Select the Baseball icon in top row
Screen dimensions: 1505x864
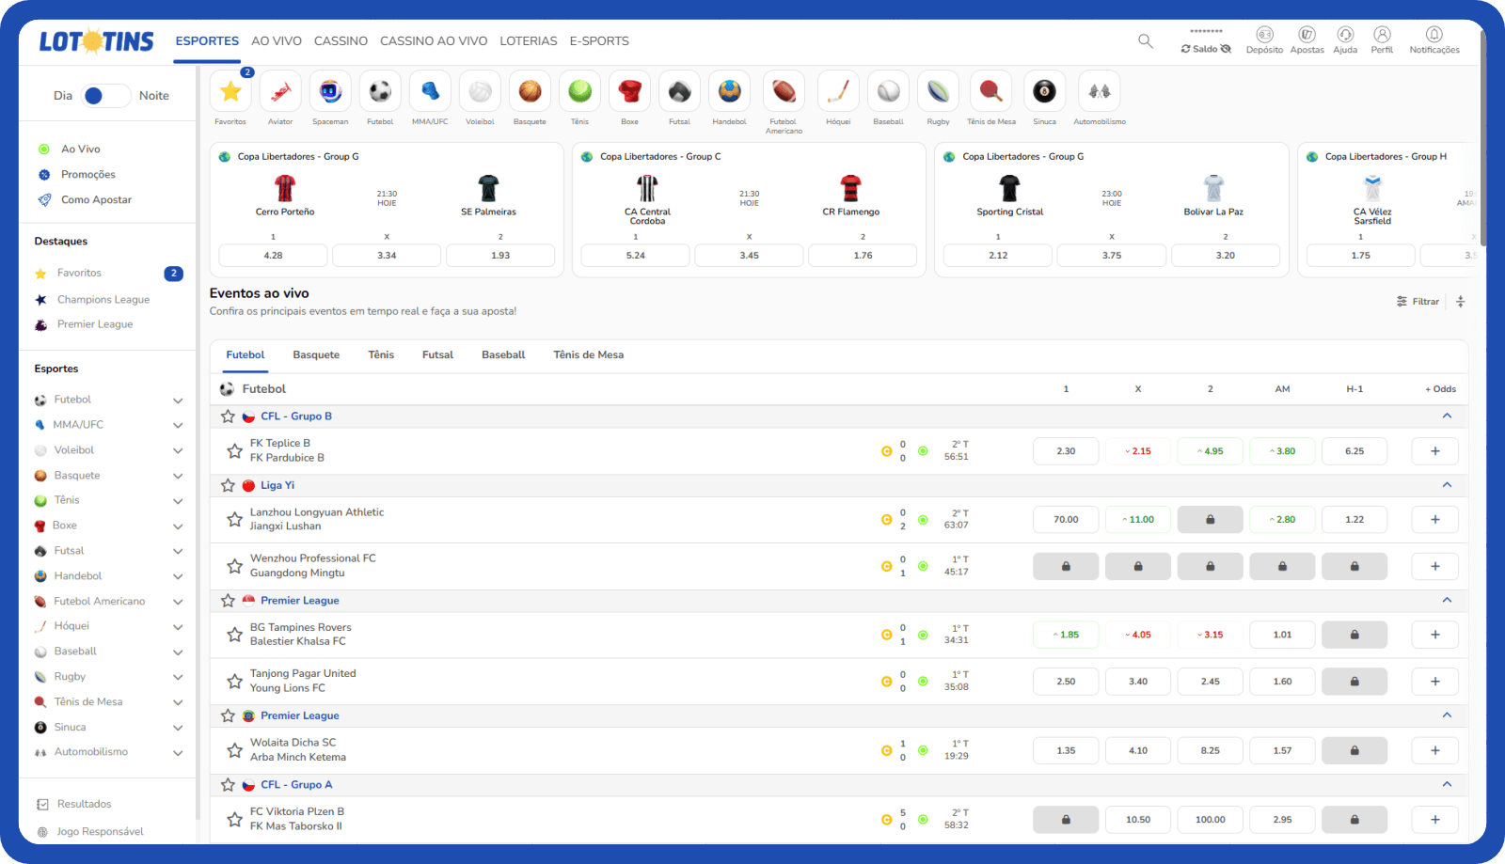tap(888, 91)
